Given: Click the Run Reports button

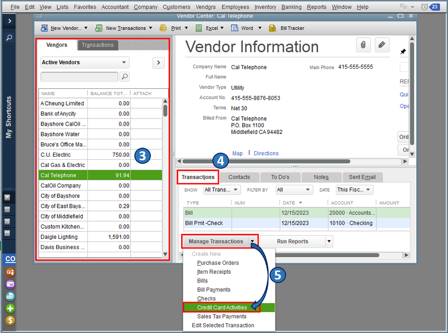Looking at the screenshot, I should tap(292, 241).
